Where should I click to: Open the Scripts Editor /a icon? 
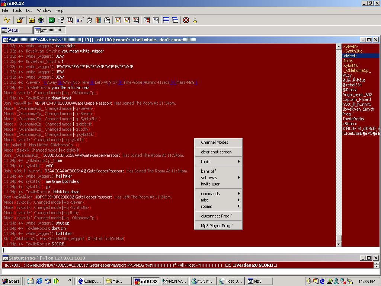coord(52,20)
